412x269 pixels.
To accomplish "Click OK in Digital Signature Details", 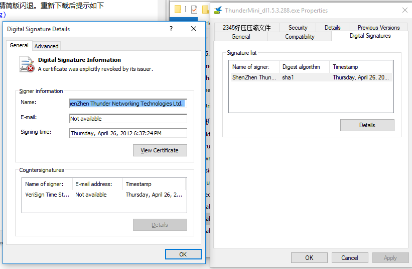I will 183,254.
